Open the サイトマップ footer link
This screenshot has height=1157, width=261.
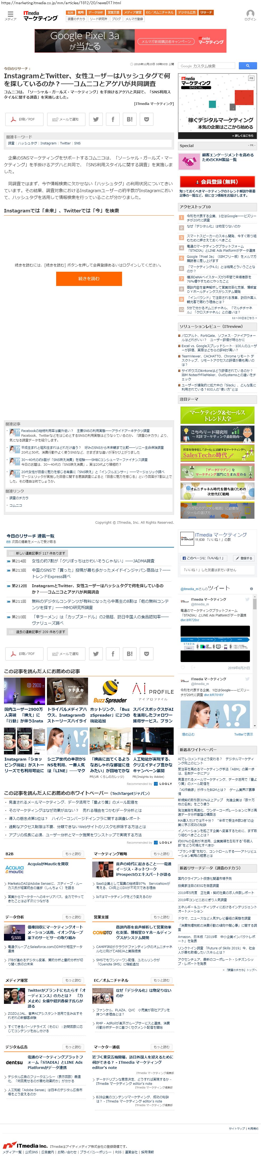[x=237, y=1128]
